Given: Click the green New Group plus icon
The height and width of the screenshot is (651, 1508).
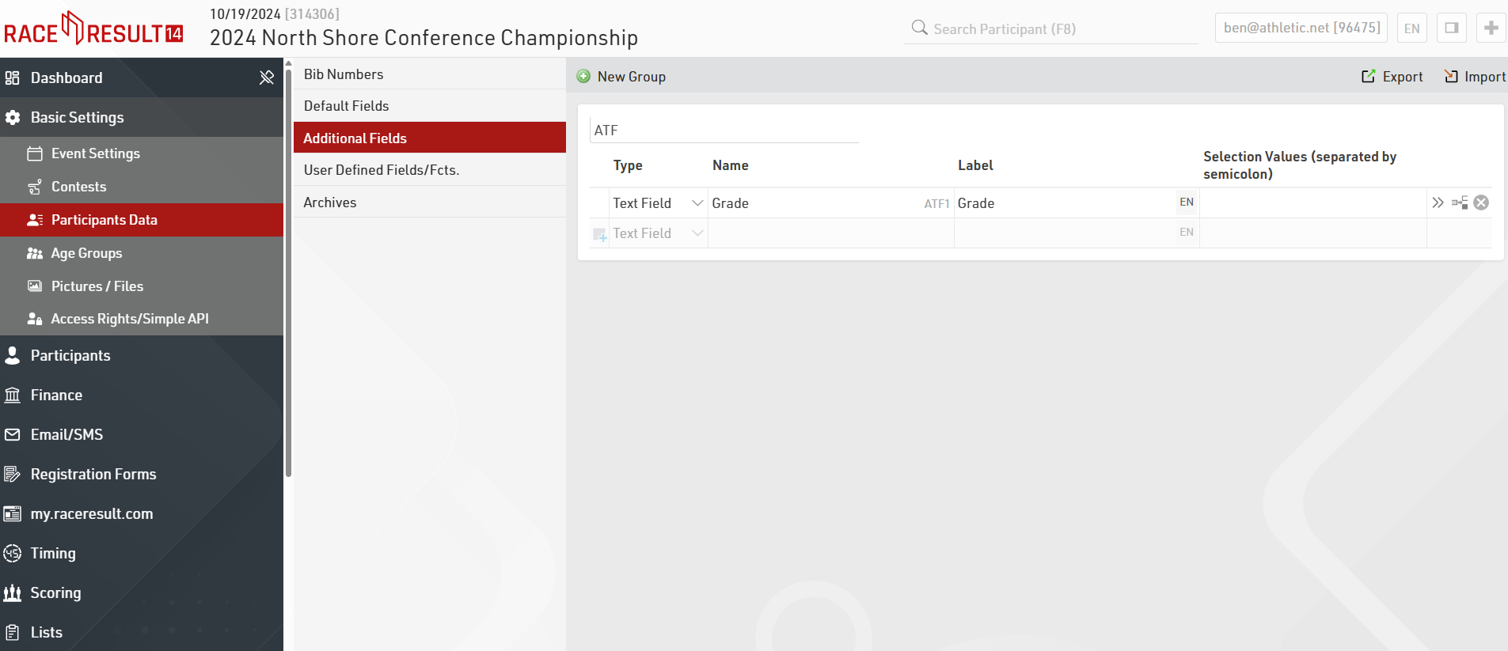Looking at the screenshot, I should [583, 77].
